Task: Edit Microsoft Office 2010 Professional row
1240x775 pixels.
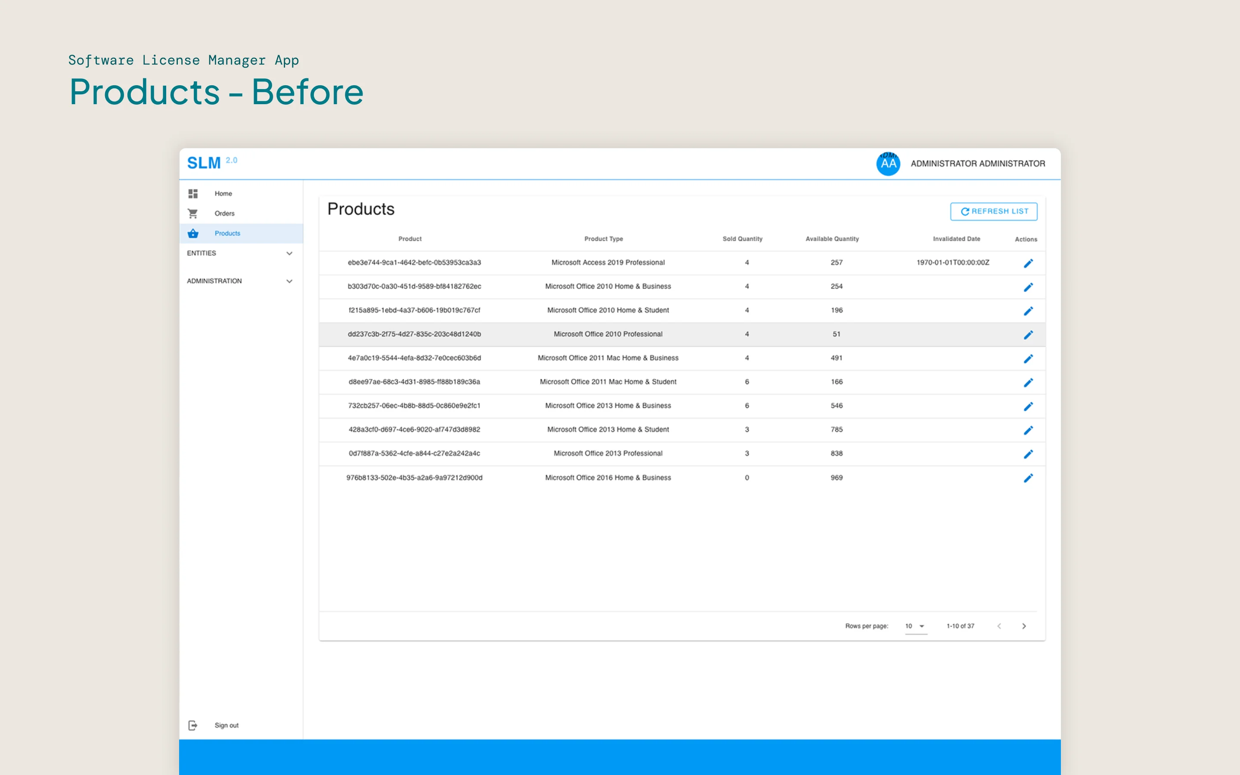Action: pos(1028,335)
